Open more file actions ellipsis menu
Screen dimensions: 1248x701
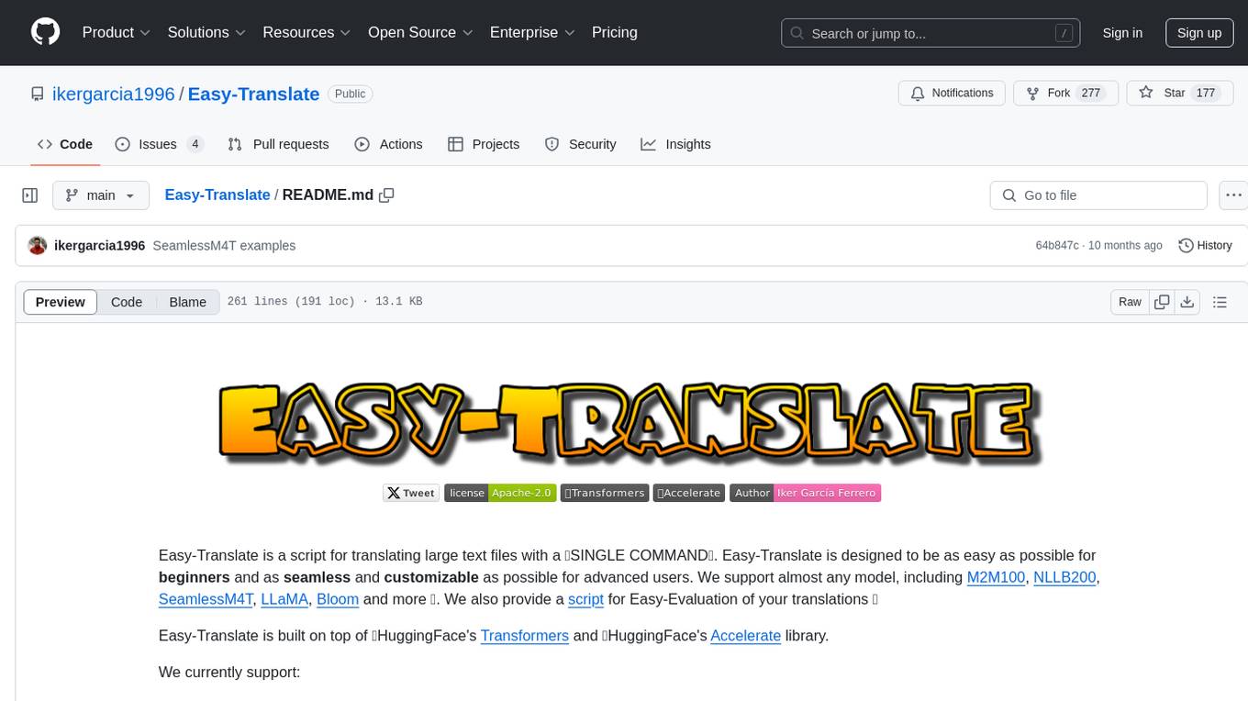coord(1233,195)
